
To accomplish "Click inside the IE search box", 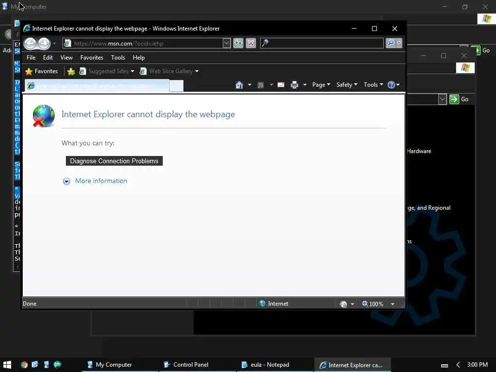I will (322, 43).
